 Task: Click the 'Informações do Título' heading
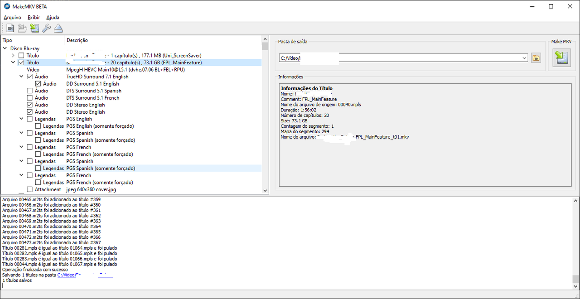point(307,88)
